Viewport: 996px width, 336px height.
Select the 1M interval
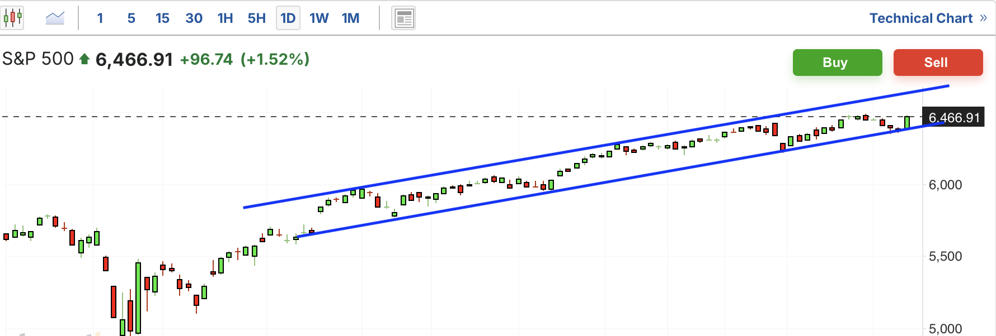point(351,18)
